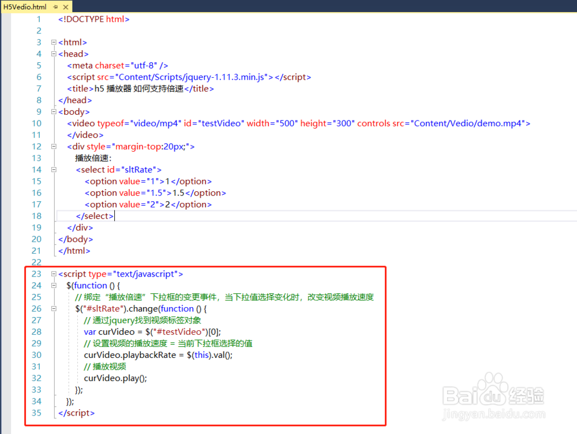
Task: Click the curVideo.play() call
Action: [115, 378]
